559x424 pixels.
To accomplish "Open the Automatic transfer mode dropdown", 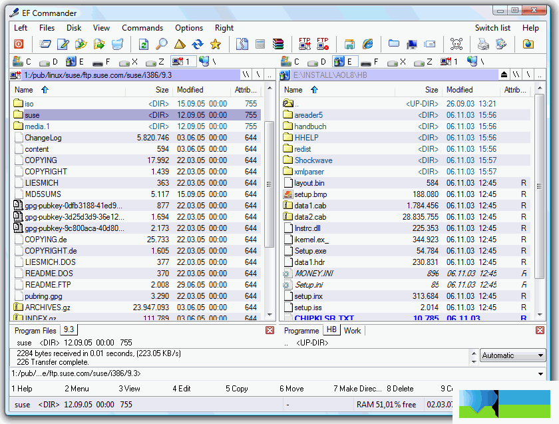I will point(512,355).
